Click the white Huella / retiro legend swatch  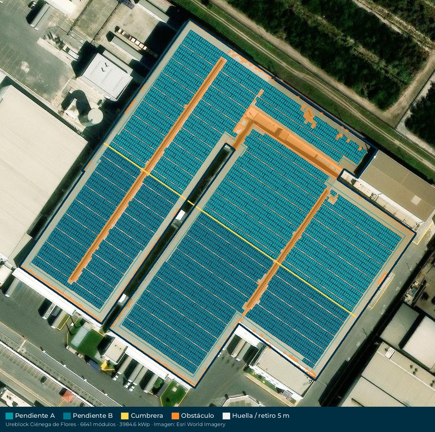tap(226, 416)
